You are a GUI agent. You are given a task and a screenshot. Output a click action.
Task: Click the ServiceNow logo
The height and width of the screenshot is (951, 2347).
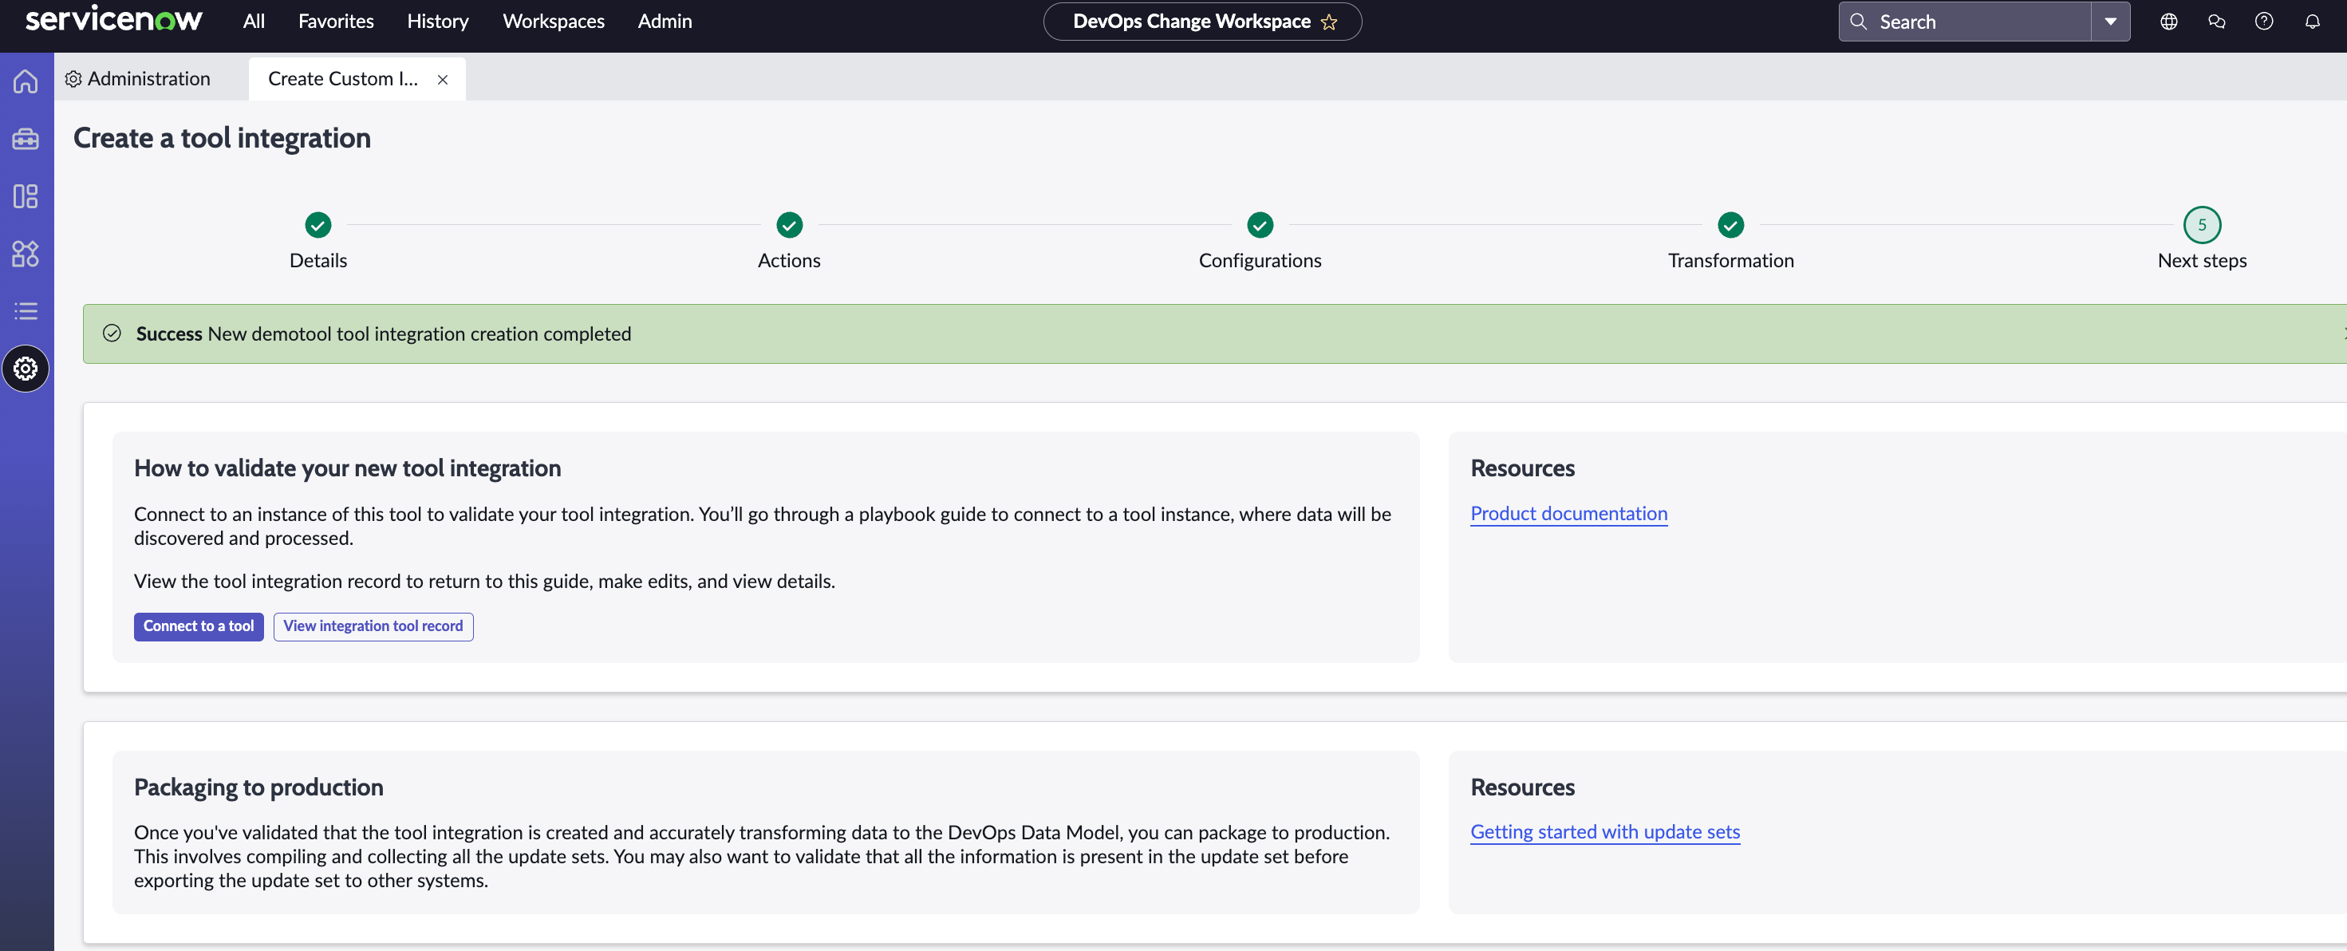(114, 19)
